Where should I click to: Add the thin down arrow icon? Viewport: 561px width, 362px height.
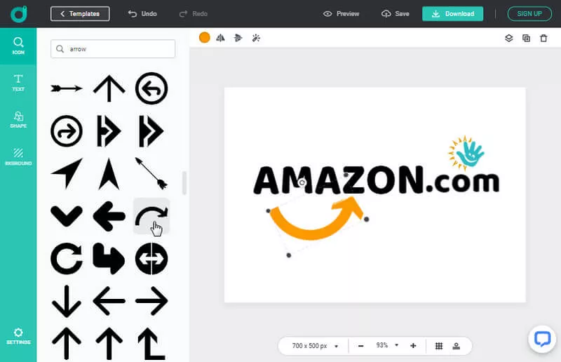[67, 301]
